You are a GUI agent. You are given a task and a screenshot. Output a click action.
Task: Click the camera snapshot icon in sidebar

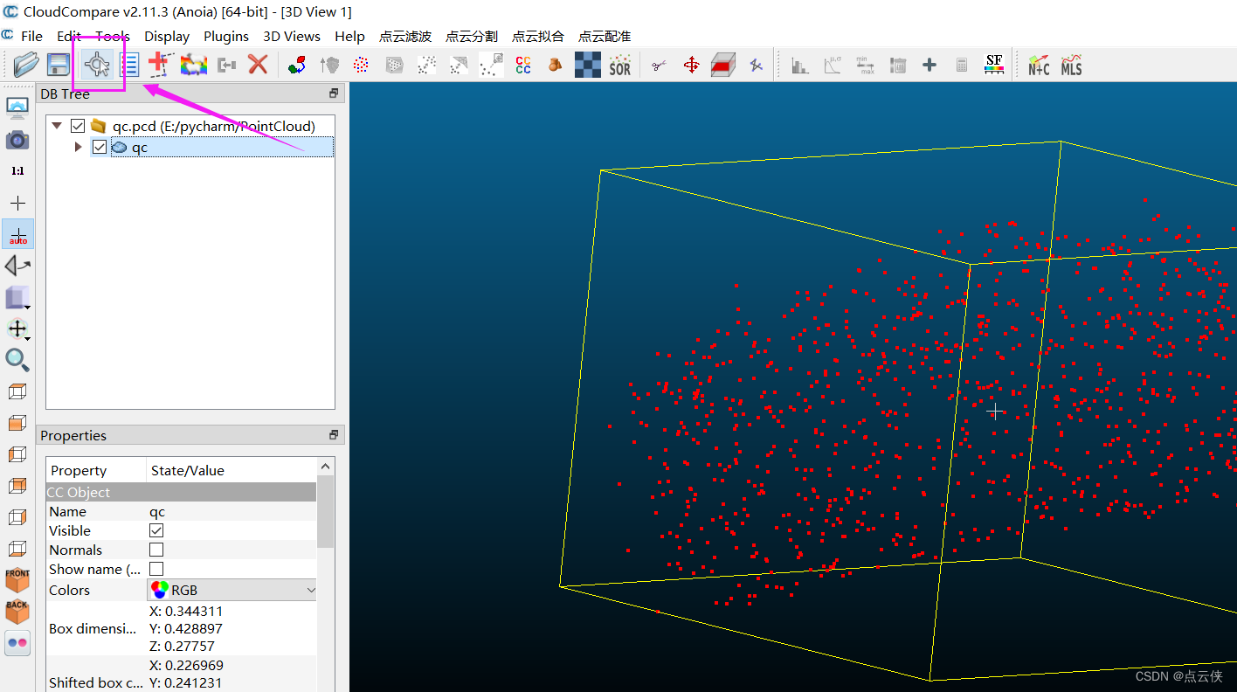point(17,140)
